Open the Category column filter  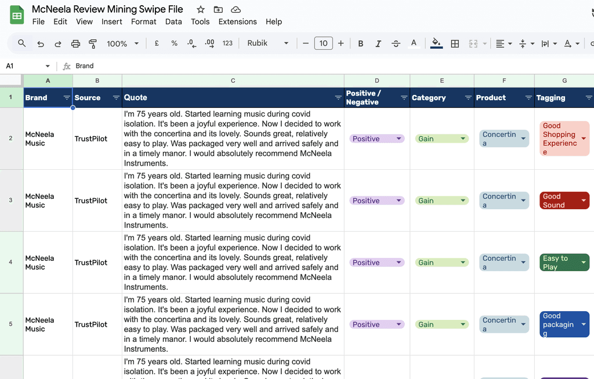pyautogui.click(x=468, y=98)
